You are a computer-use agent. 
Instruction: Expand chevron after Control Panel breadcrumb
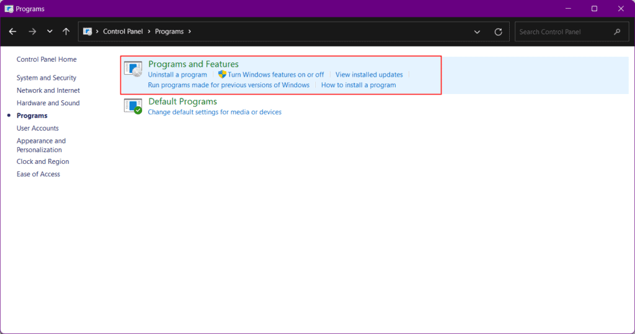(149, 32)
